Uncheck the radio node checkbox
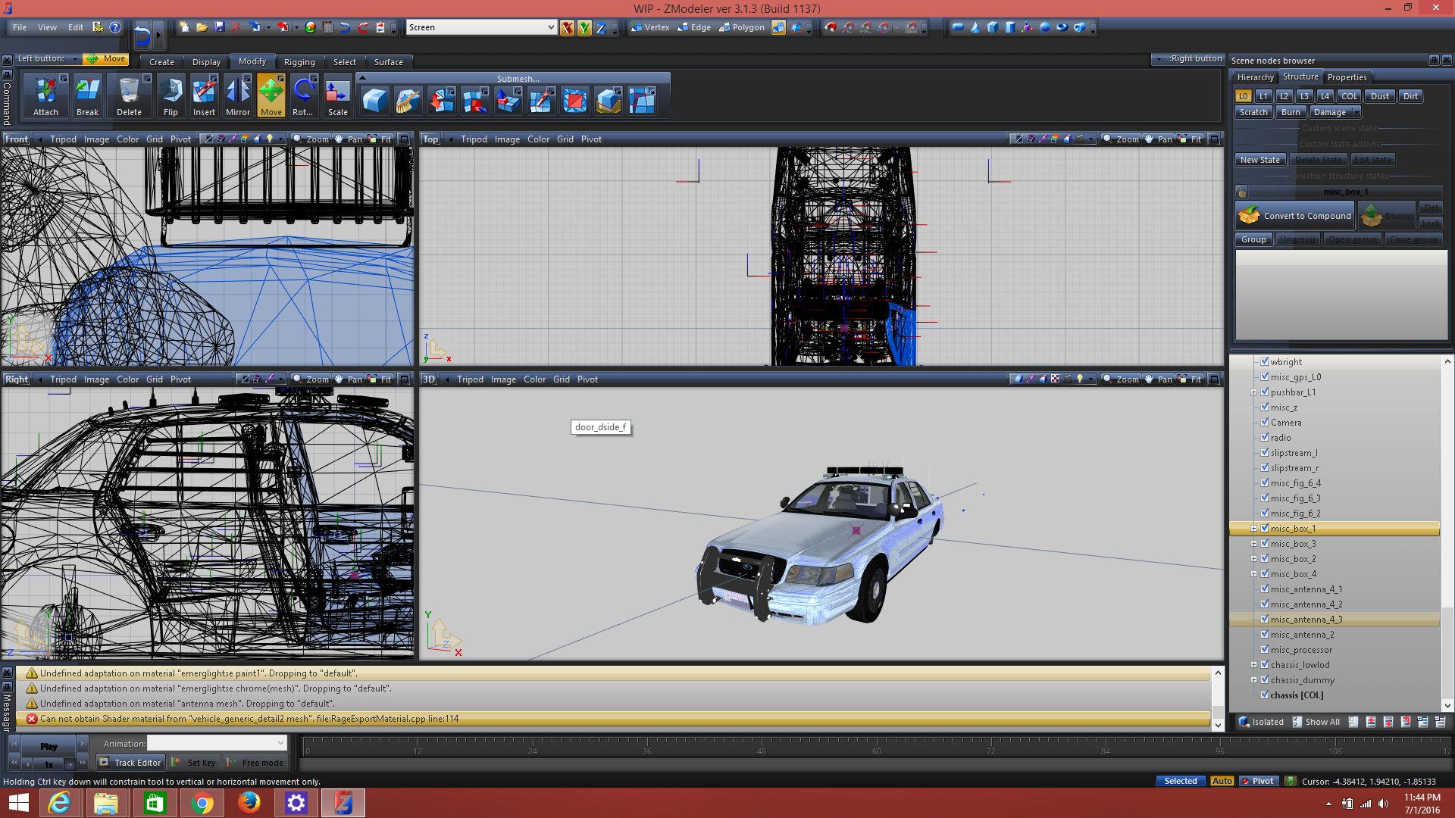This screenshot has height=818, width=1455. coord(1265,438)
